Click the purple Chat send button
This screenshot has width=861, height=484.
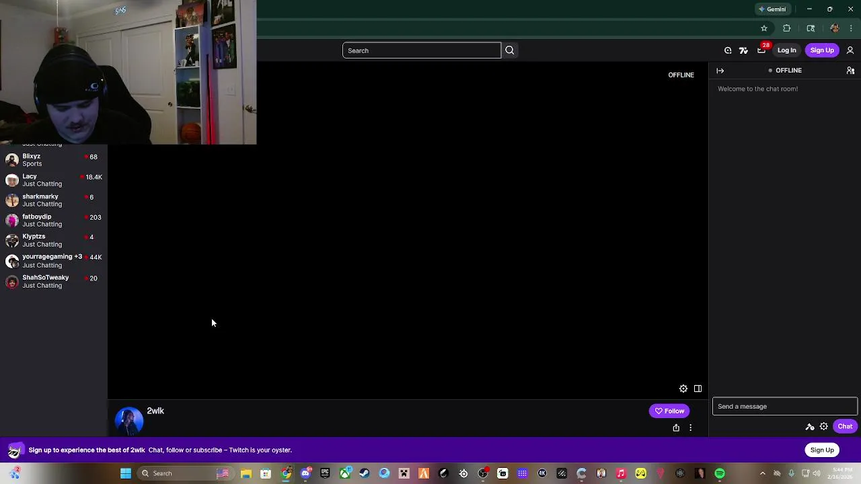pyautogui.click(x=845, y=426)
